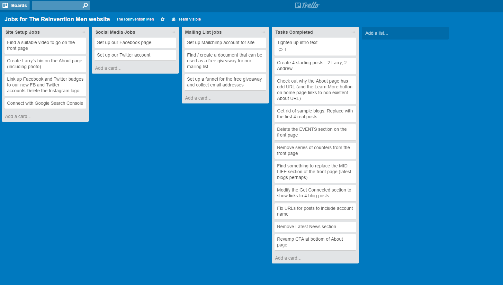This screenshot has width=503, height=285.
Task: Open card Find a suitable video for front page
Action: coord(45,45)
